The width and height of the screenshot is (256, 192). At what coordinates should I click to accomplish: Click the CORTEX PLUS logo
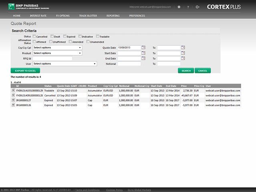pyautogui.click(x=224, y=7)
